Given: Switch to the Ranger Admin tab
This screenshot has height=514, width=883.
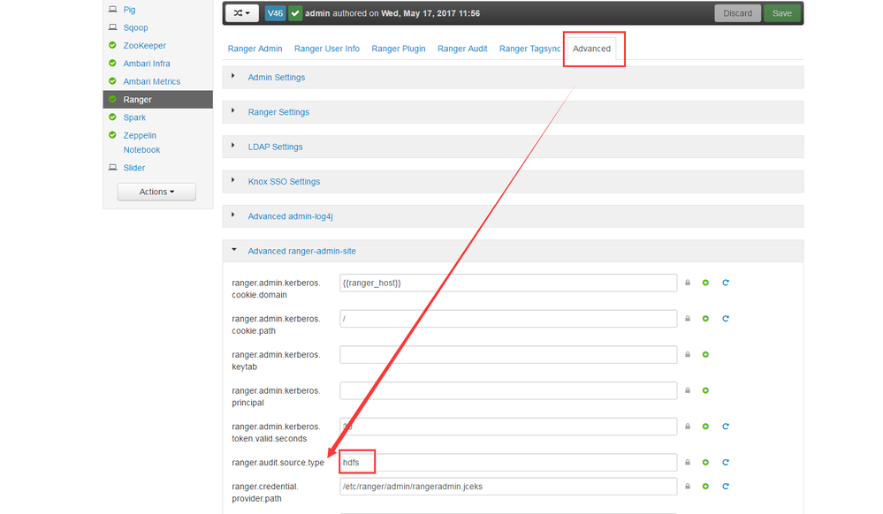Looking at the screenshot, I should pyautogui.click(x=255, y=49).
